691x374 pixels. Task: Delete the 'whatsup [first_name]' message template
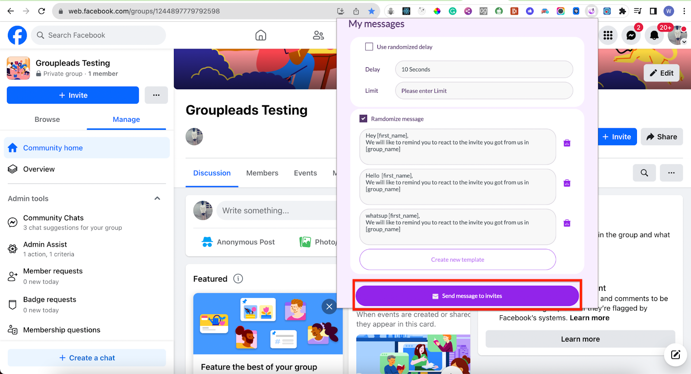(x=567, y=223)
